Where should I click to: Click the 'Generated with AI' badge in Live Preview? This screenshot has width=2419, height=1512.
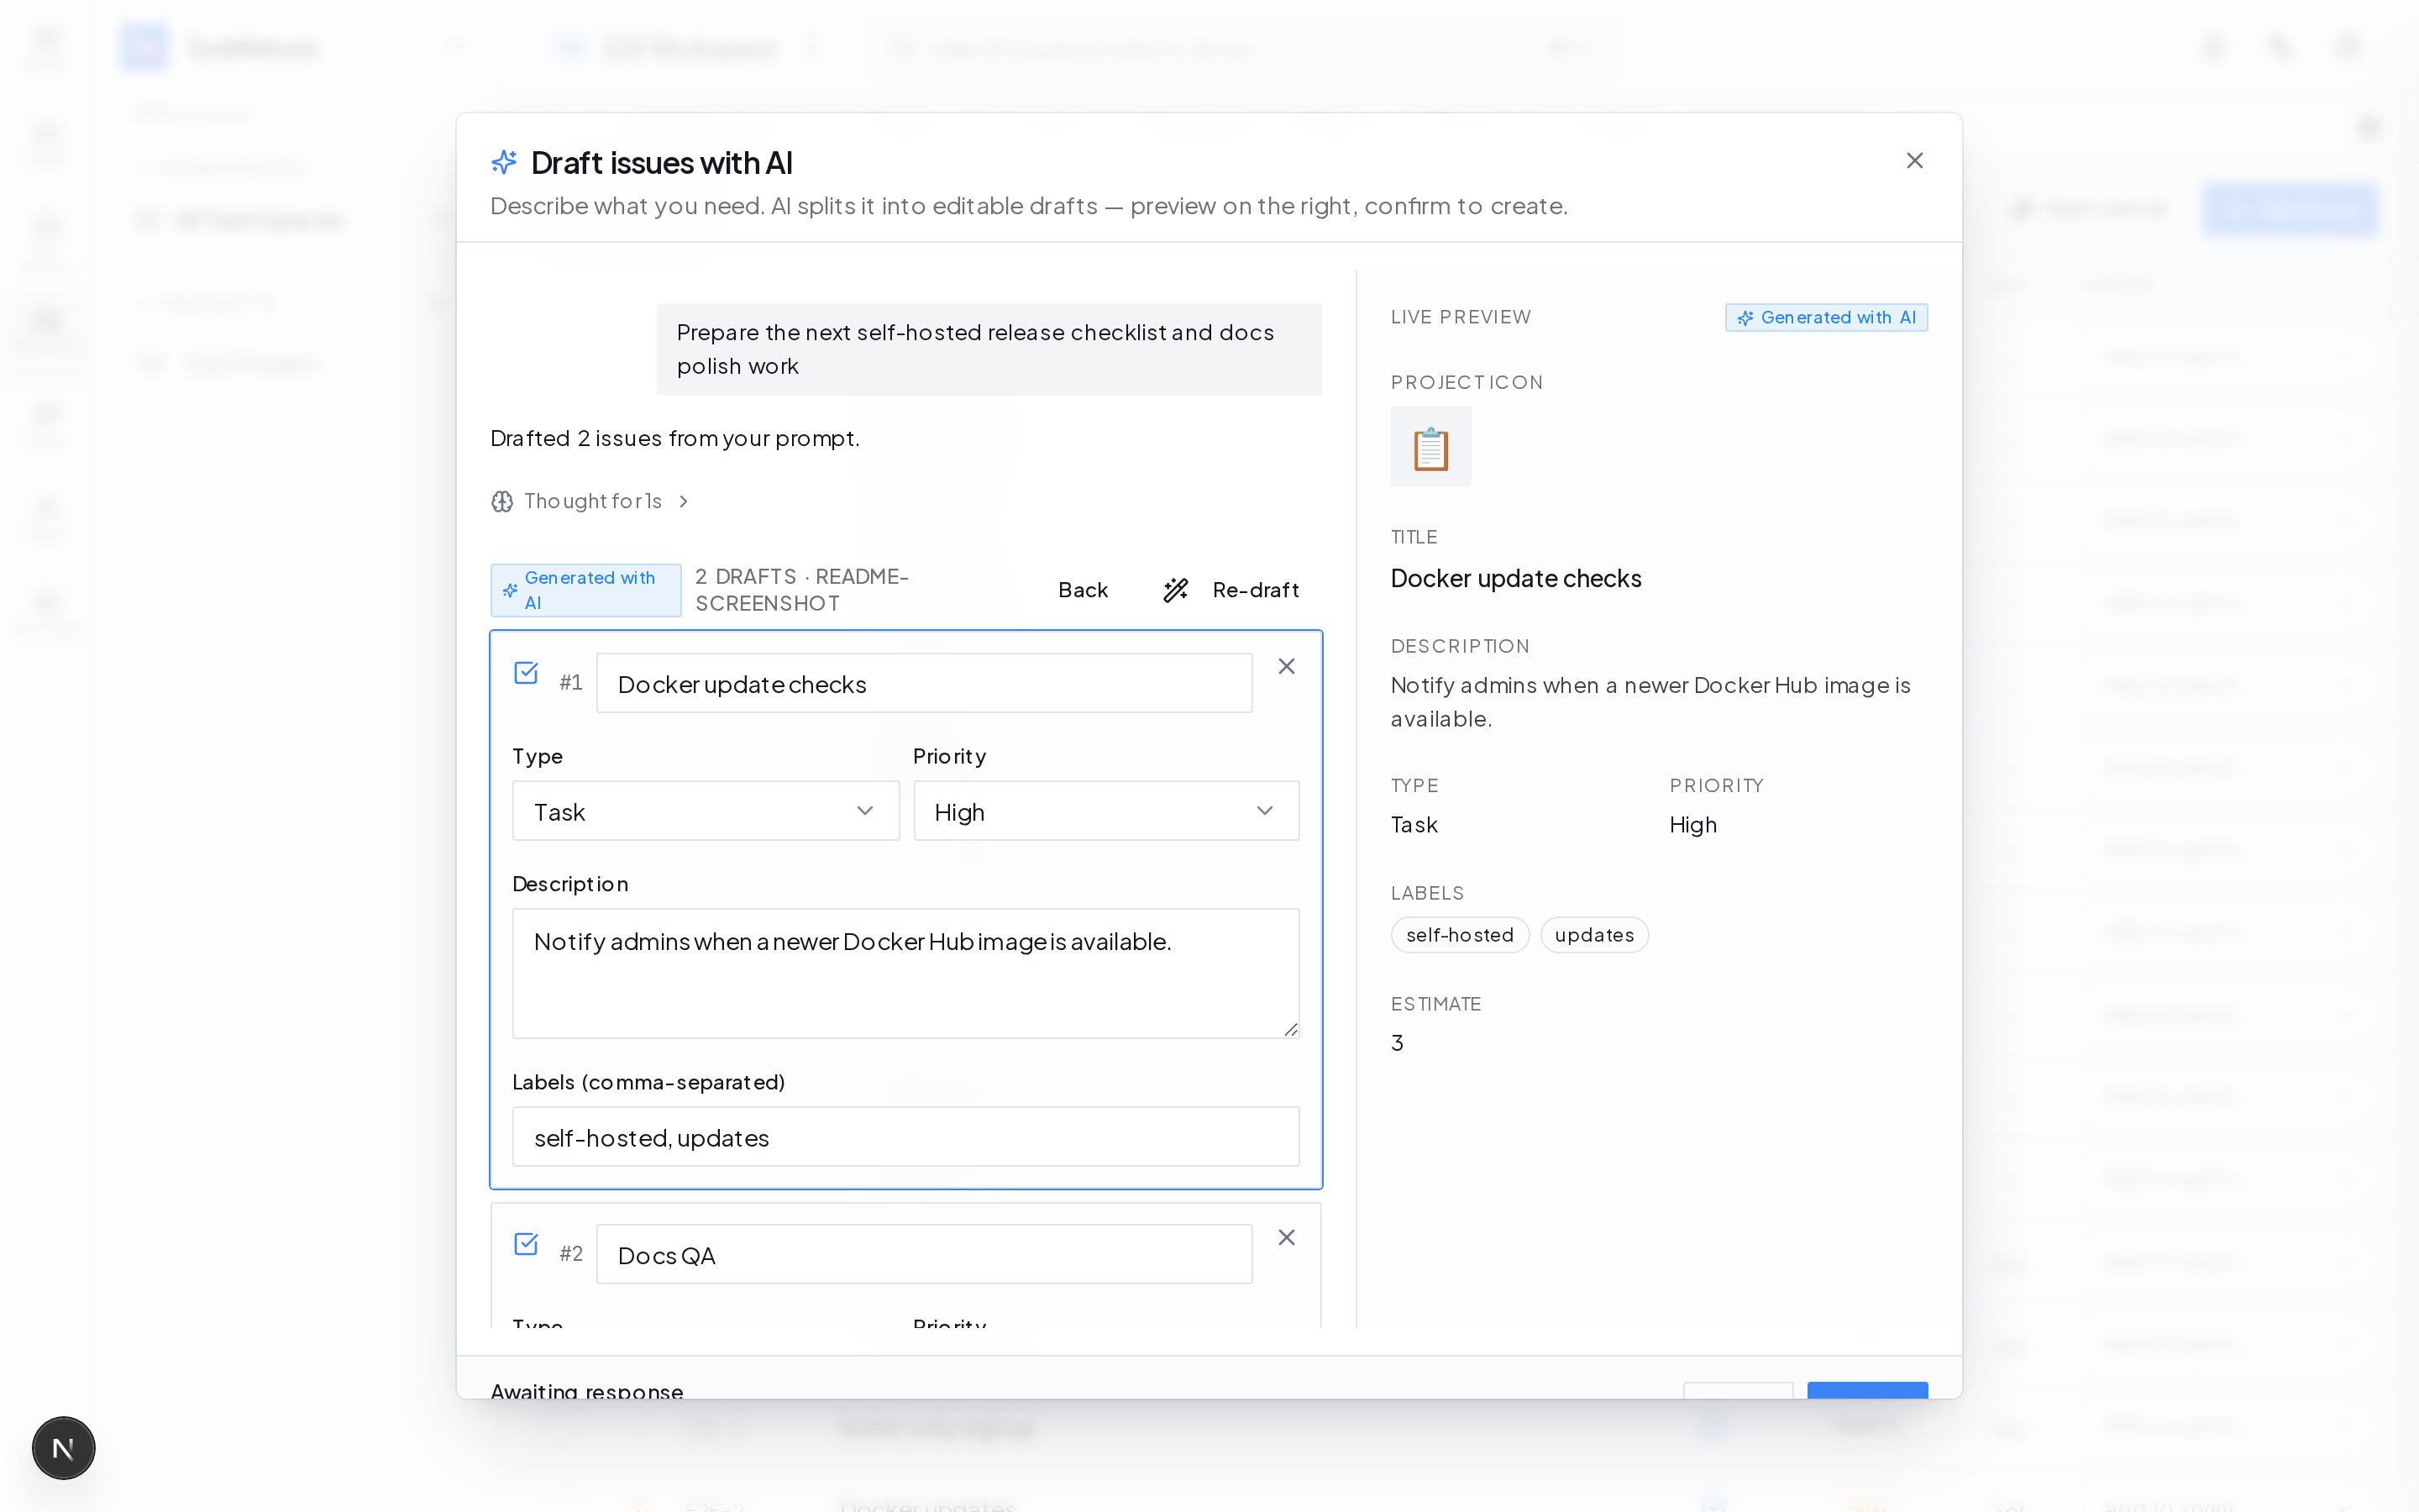click(x=1826, y=317)
